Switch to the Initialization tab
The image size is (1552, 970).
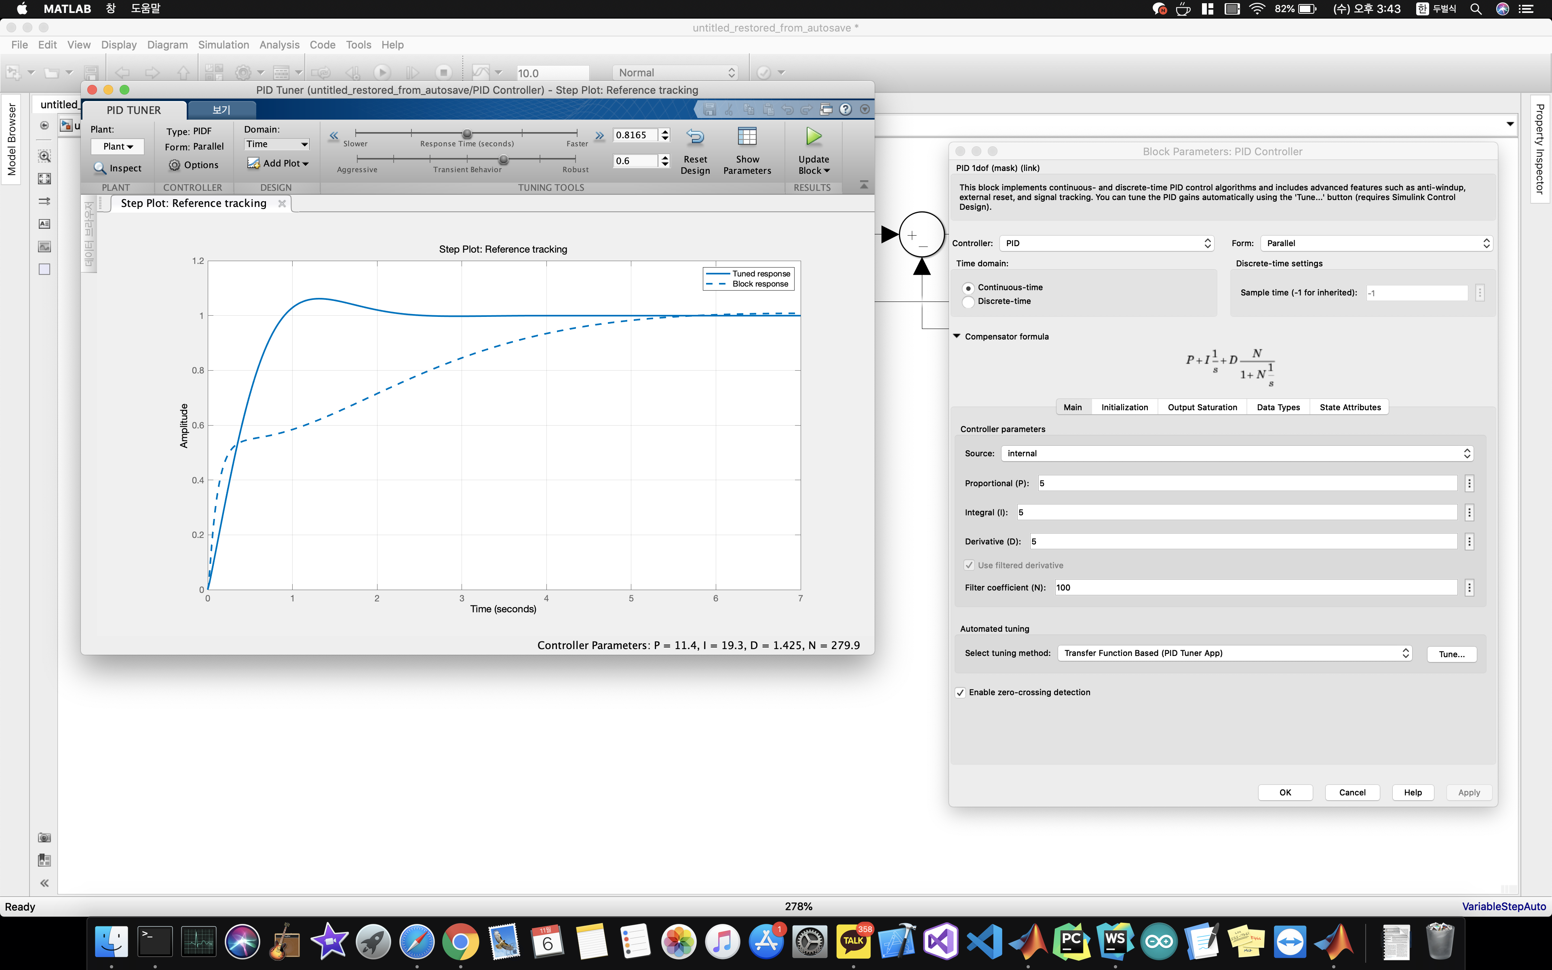pyautogui.click(x=1124, y=407)
